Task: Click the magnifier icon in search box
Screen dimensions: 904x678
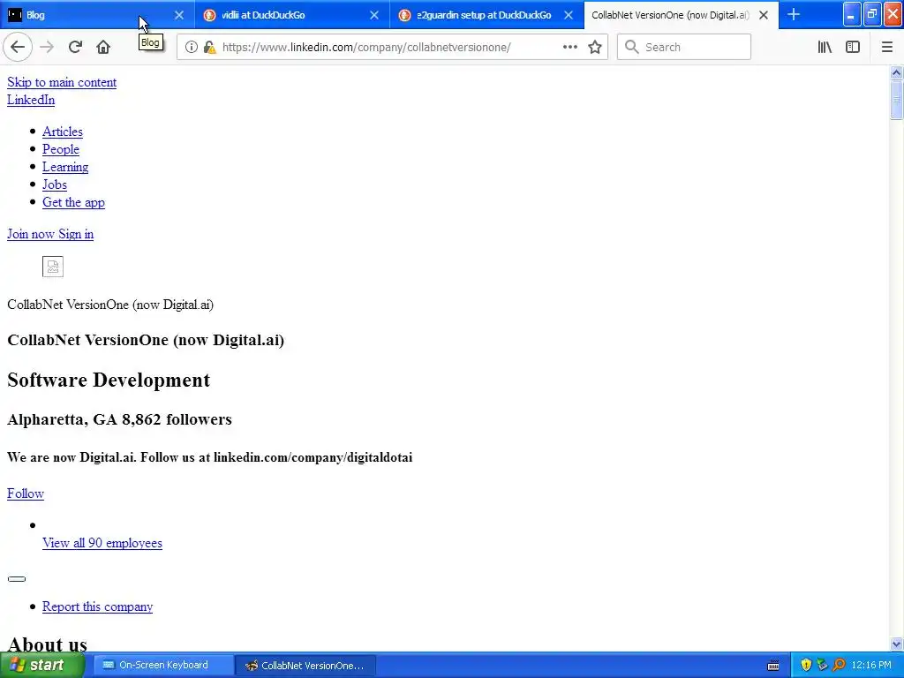Action: coord(632,47)
